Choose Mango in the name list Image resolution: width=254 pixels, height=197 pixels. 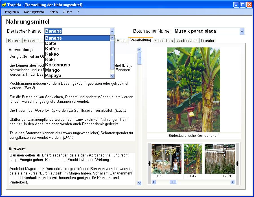pos(52,70)
